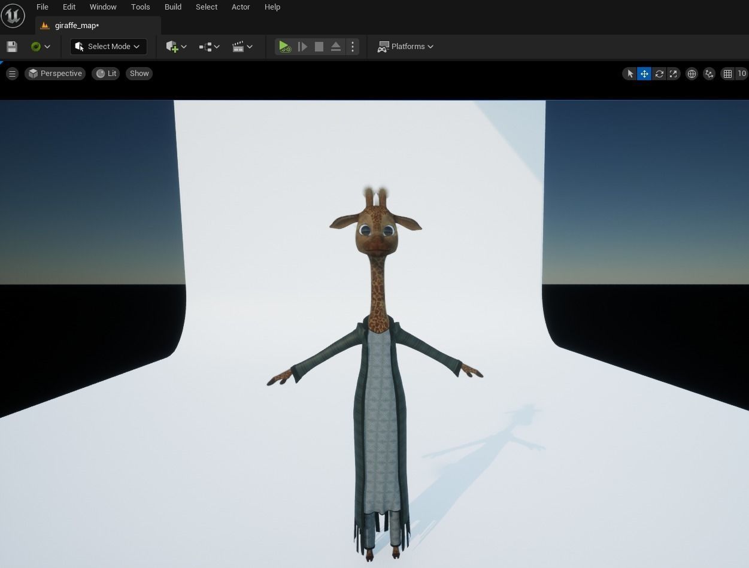Viewport: 749px width, 568px height.
Task: Open the Platforms dropdown
Action: 405,47
